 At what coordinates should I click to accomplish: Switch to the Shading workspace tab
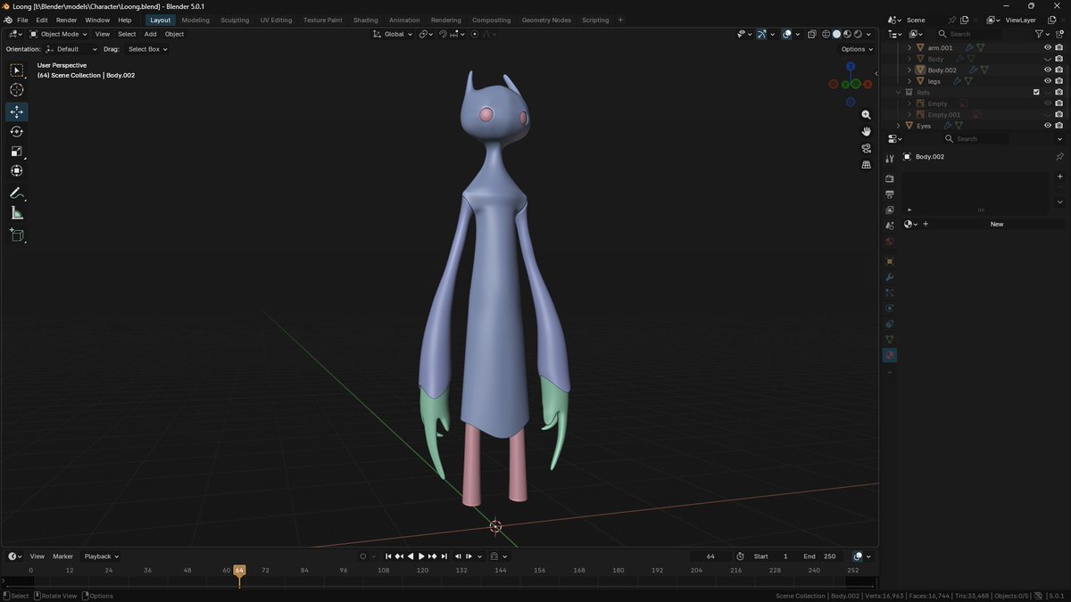[365, 20]
